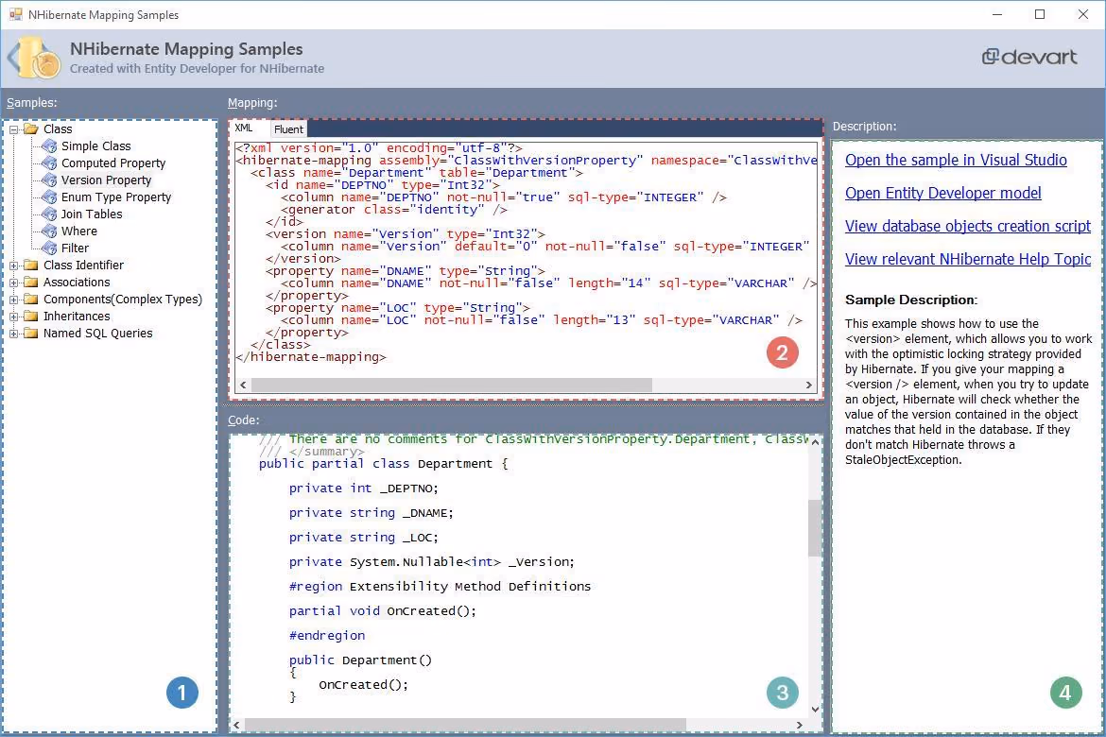Select the Inheritances folder label
1106x737 pixels.
(77, 316)
